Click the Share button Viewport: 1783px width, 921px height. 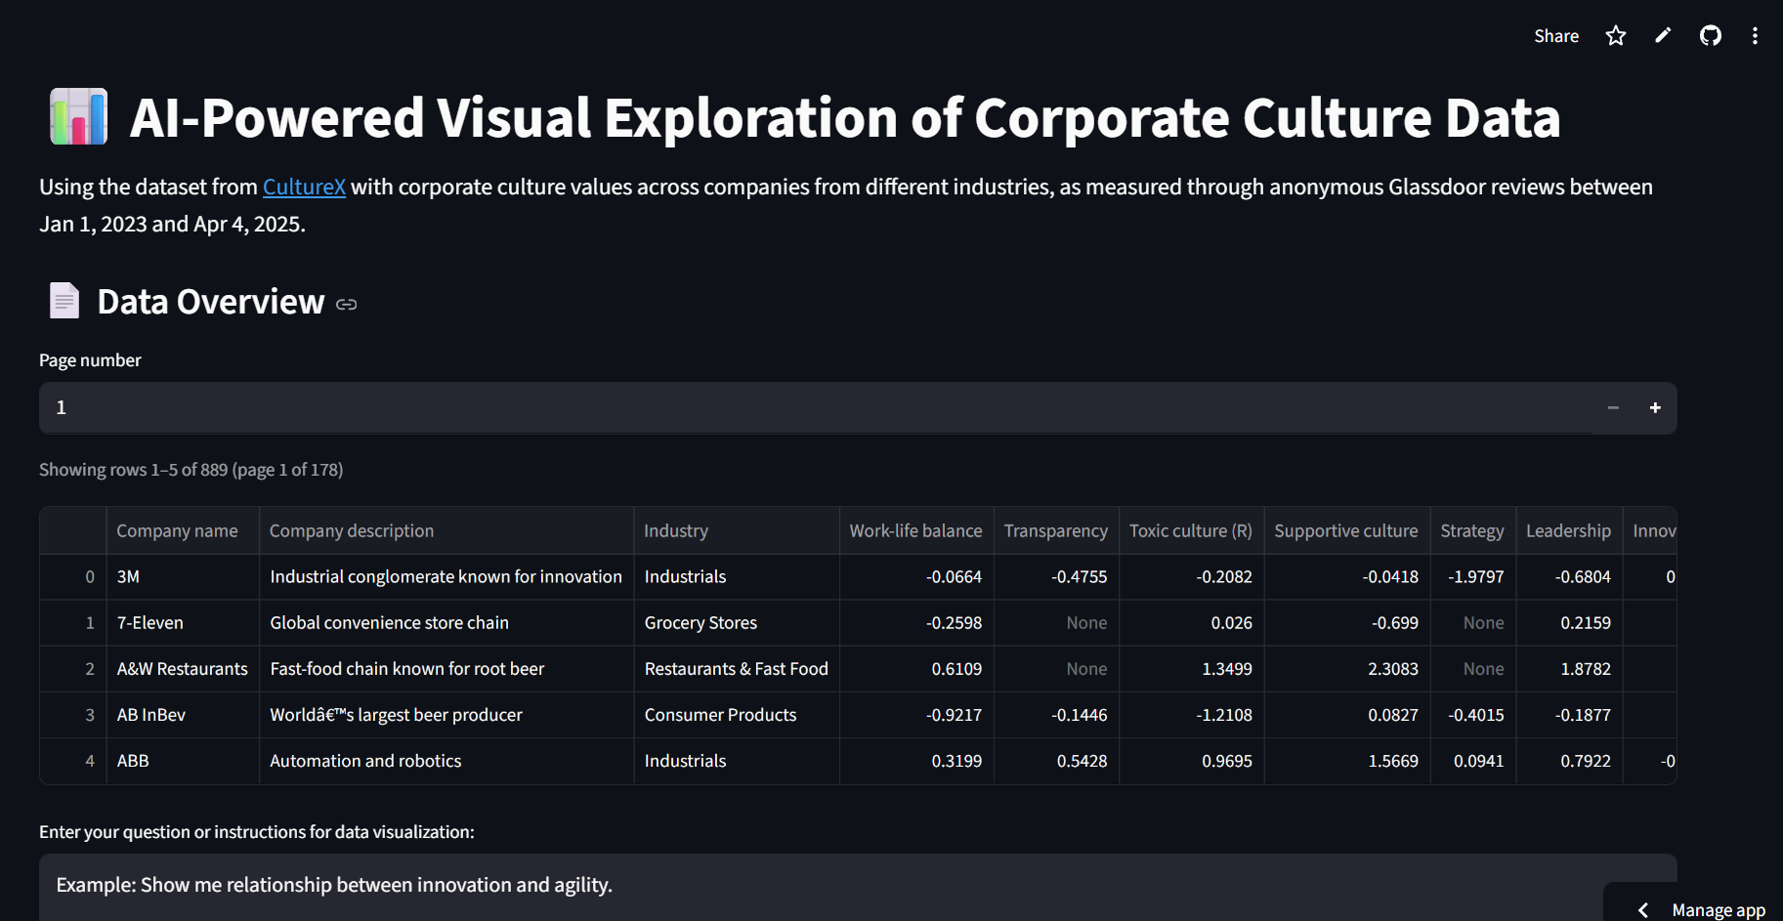(1555, 36)
